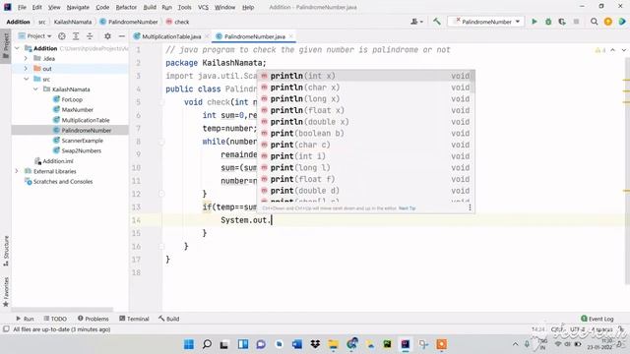
Task: Show hidden system tray icons chevron
Action: (x=515, y=344)
